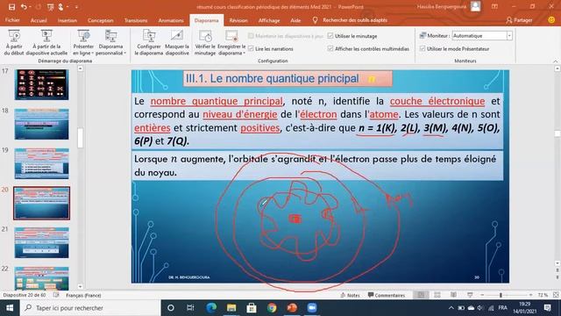The height and width of the screenshot is (316, 561).
Task: Start slideshow 'À partir du début'
Action: (14, 43)
